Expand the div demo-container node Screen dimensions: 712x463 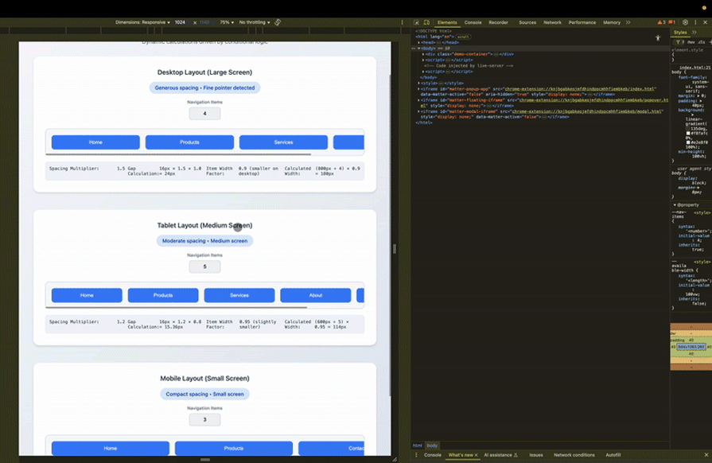click(x=423, y=54)
